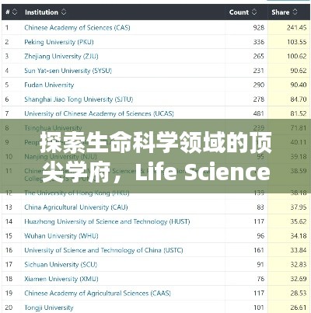311x313 pixels.
Task: Select count value 83 for CAU
Action: click(260, 207)
